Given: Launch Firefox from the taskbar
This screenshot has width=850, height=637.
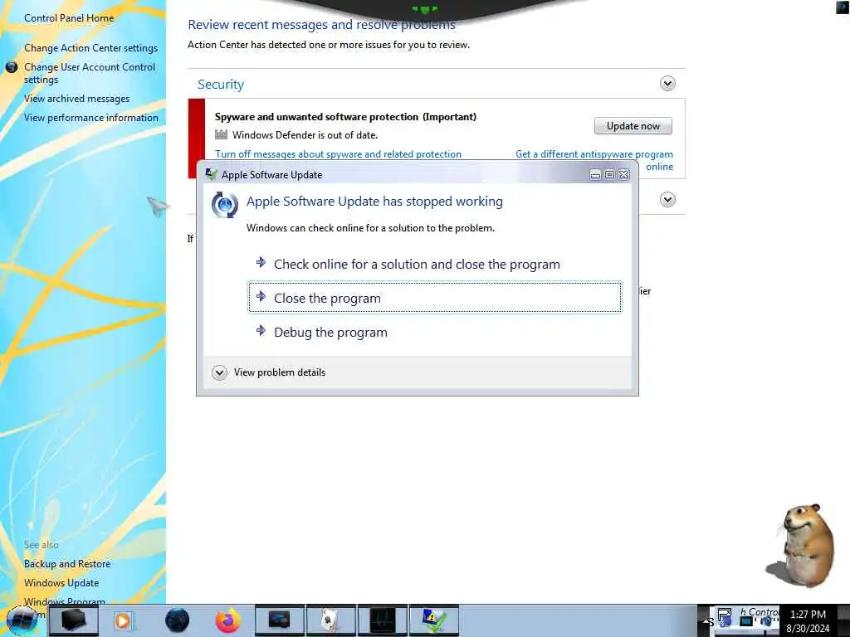Looking at the screenshot, I should click(228, 620).
